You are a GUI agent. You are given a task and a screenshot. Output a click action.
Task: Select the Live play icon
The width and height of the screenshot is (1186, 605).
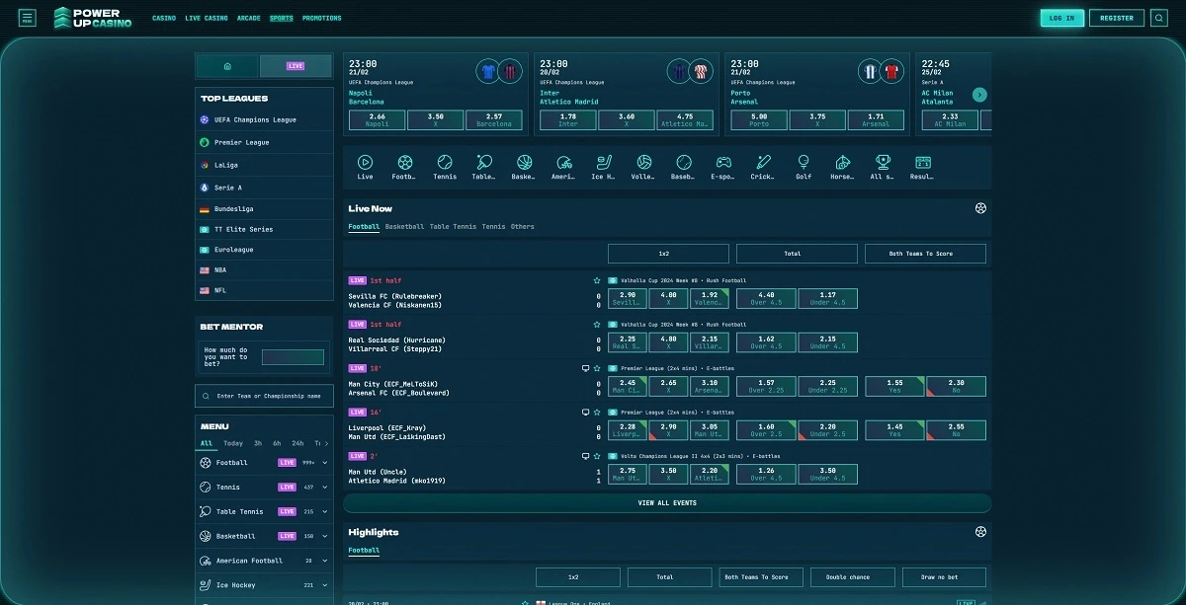click(x=365, y=162)
